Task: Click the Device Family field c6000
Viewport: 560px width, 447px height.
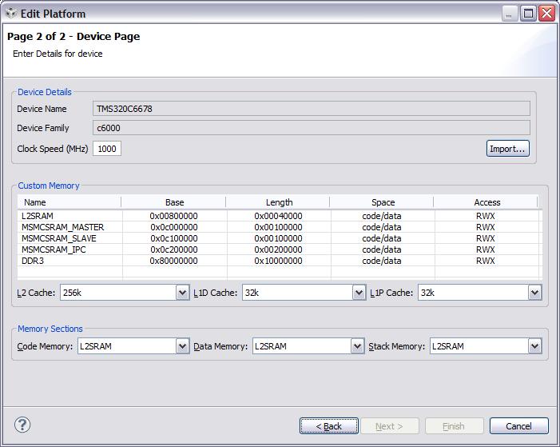Action: [311, 128]
